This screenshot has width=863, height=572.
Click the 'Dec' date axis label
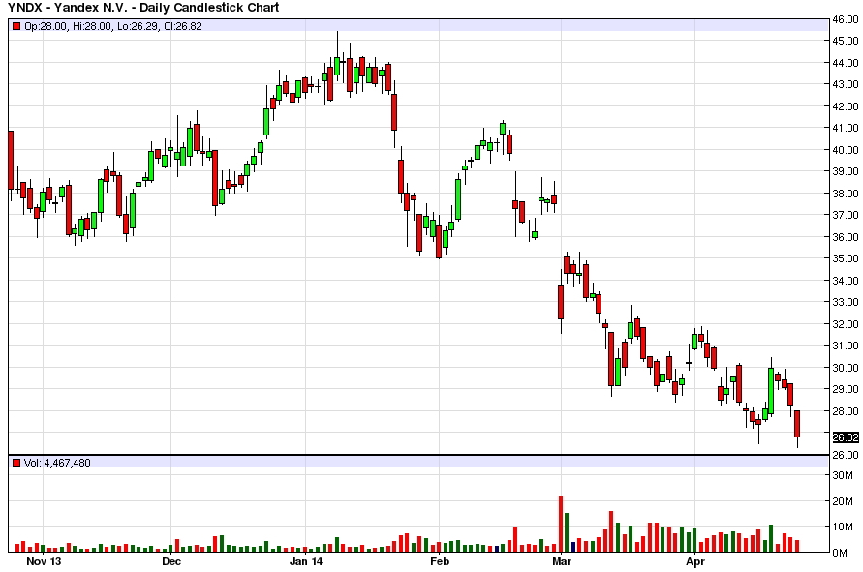(x=171, y=561)
